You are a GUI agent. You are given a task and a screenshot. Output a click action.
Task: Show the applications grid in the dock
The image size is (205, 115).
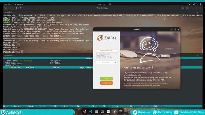point(121,111)
